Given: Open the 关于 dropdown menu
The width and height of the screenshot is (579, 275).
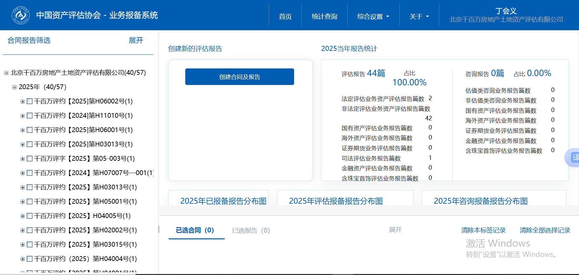Looking at the screenshot, I should [x=419, y=17].
